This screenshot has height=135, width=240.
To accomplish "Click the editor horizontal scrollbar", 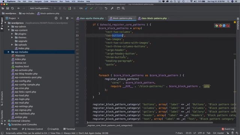I will 150,123.
